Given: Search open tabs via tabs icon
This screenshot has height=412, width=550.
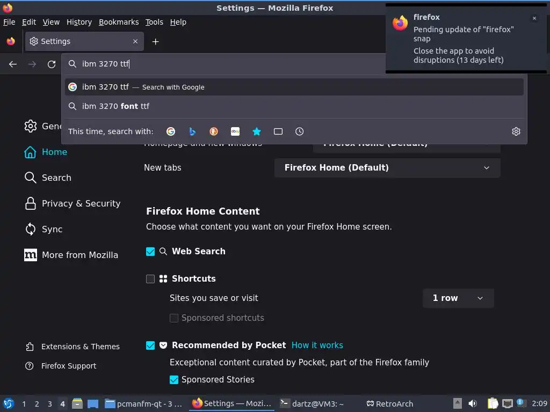Looking at the screenshot, I should pyautogui.click(x=278, y=131).
